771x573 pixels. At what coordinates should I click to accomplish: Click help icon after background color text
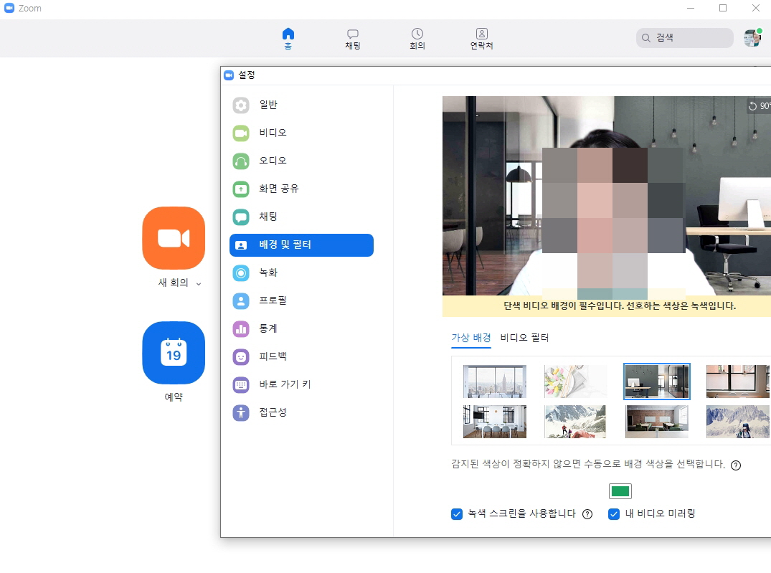point(736,465)
